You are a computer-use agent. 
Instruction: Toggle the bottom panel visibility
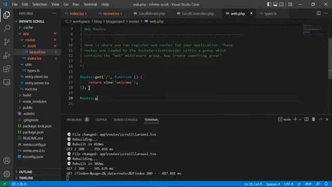(x=275, y=4)
